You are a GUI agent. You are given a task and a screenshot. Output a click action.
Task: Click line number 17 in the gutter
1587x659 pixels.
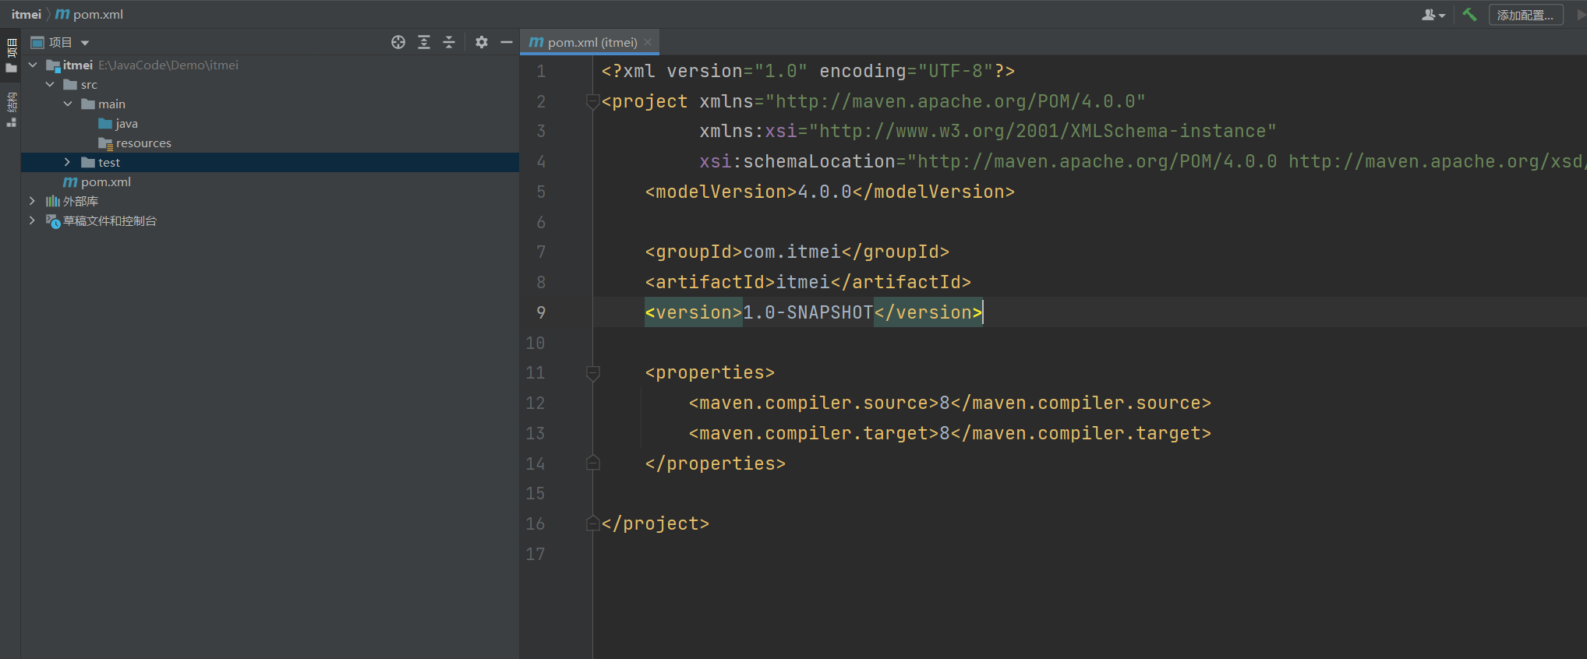[x=535, y=554]
